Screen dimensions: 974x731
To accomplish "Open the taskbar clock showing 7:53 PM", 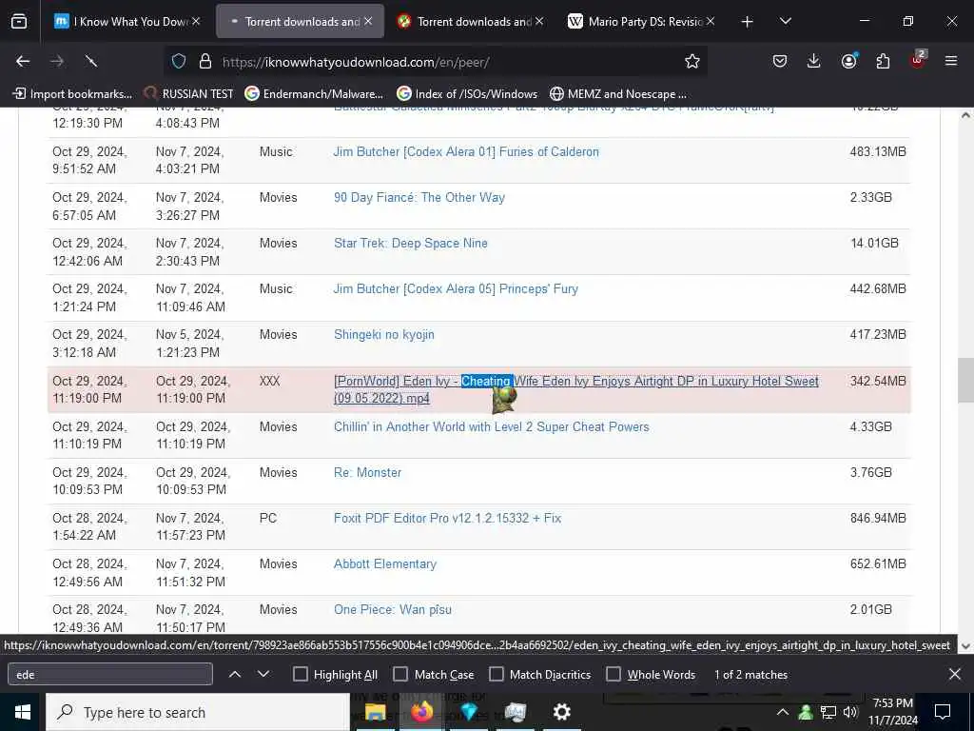I will coord(892,712).
